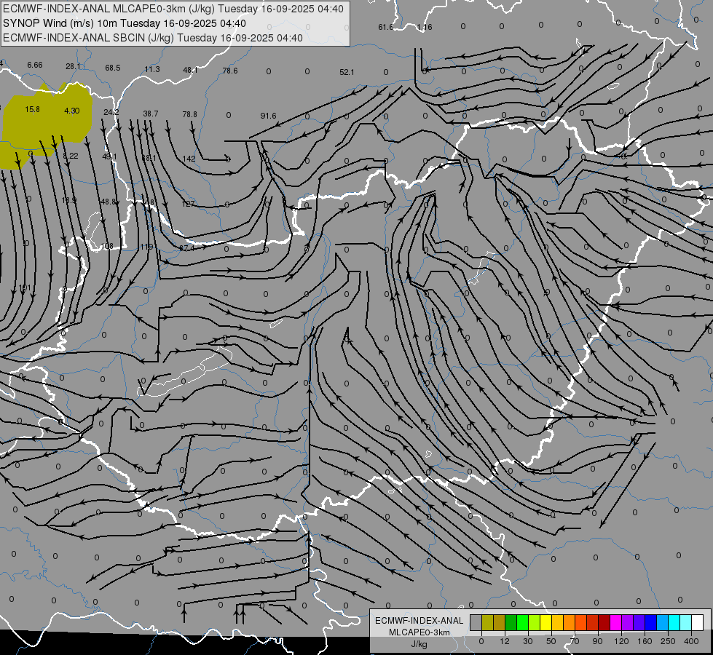Click the '15.8' value in the olive area
The image size is (713, 655).
pos(32,109)
